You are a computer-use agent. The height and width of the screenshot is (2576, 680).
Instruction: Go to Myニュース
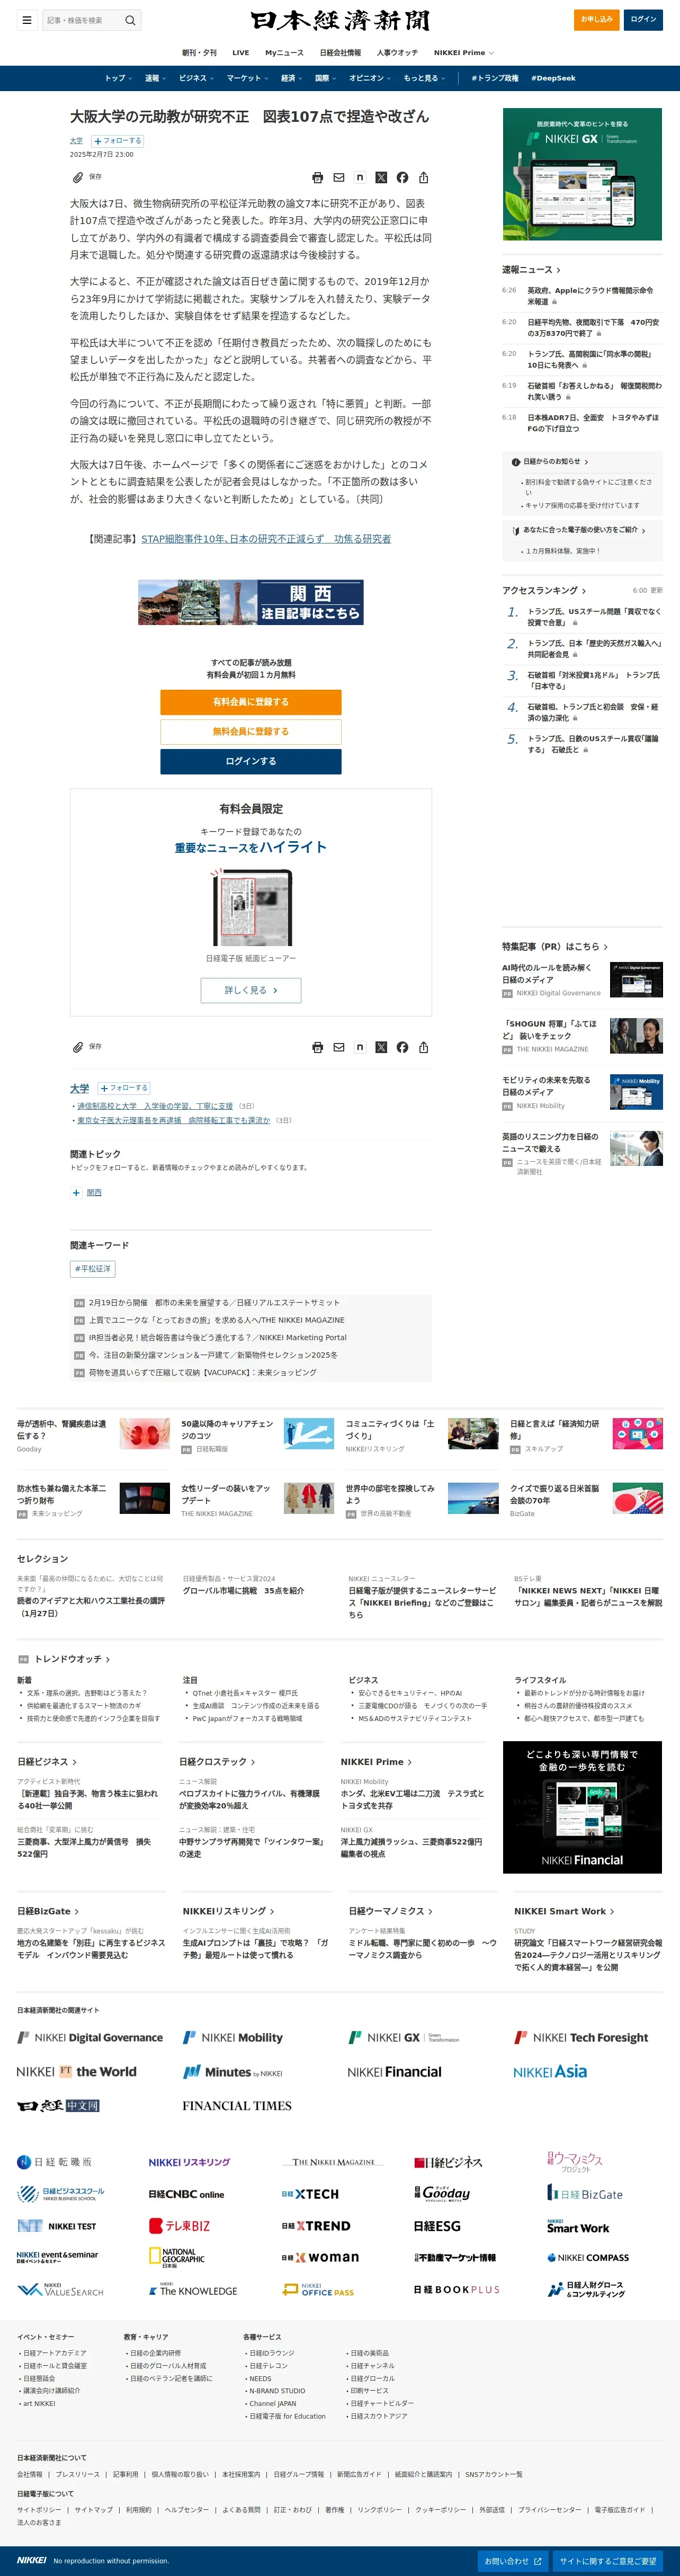click(284, 53)
